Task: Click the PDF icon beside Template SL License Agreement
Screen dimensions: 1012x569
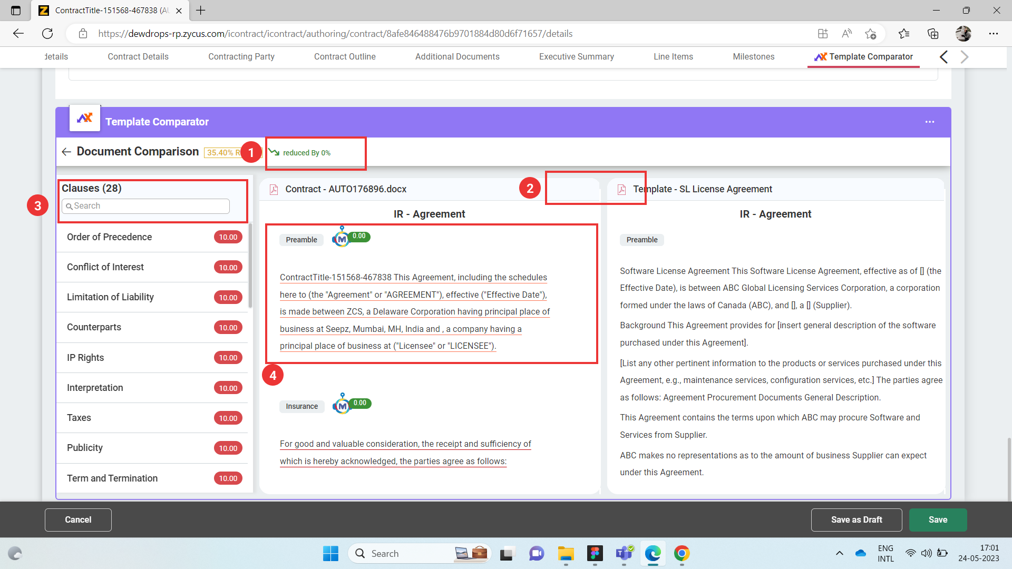Action: pos(621,189)
